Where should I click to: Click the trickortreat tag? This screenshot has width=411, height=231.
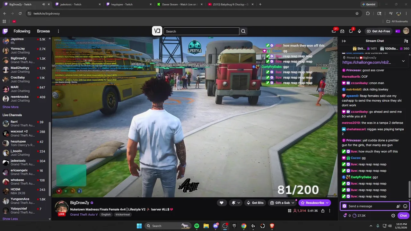click(123, 214)
